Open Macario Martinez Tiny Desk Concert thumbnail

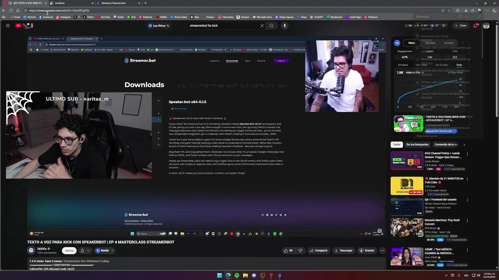coord(407,227)
